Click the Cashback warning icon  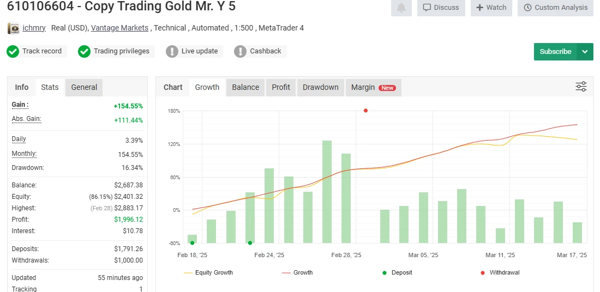pyautogui.click(x=240, y=51)
